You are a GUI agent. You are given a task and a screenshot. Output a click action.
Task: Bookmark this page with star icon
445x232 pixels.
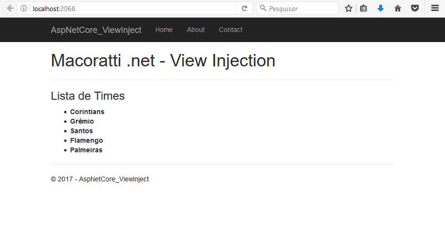point(349,8)
